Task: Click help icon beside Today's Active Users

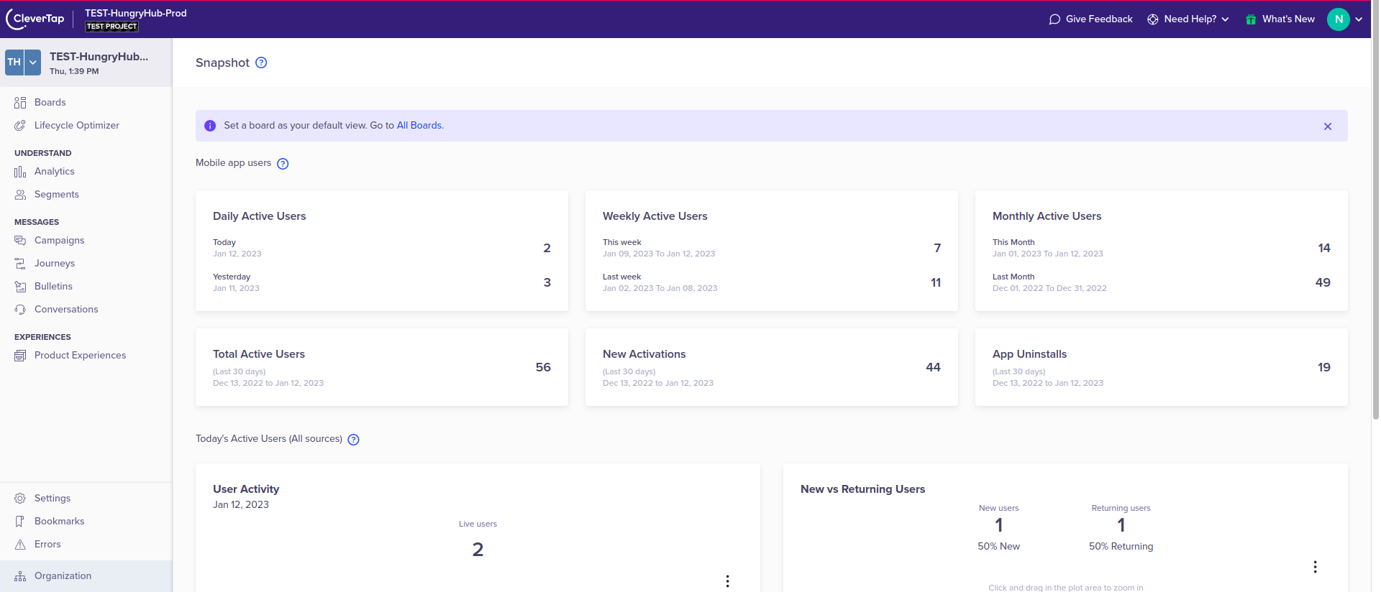Action: coord(353,440)
